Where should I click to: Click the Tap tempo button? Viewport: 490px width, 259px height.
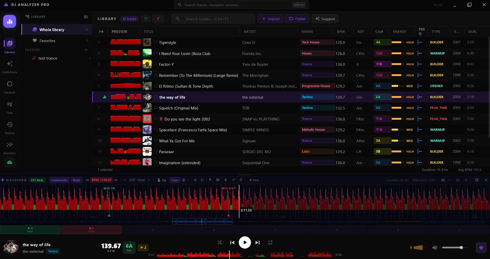(162, 180)
